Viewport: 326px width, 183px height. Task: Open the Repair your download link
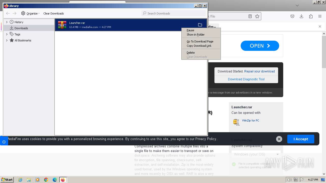[x=259, y=71]
